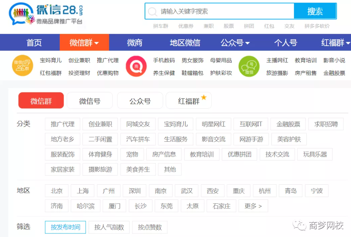
Task: Select category 求职招聘
Action: coord(326,124)
